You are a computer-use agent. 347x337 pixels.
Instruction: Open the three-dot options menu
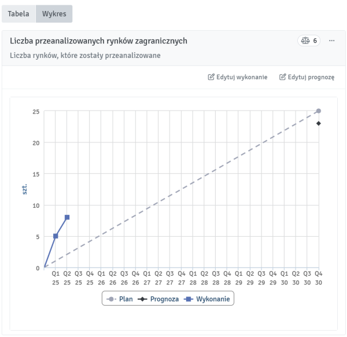click(331, 41)
